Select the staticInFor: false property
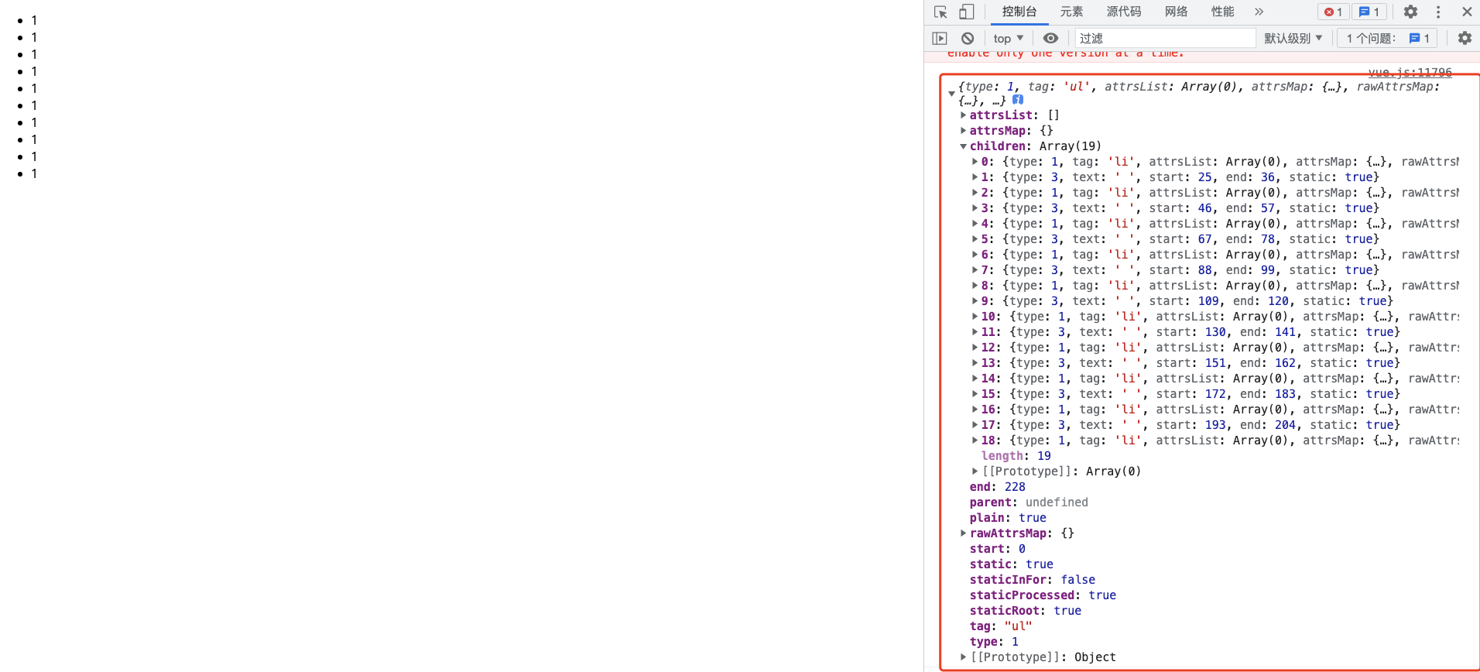 (1033, 580)
